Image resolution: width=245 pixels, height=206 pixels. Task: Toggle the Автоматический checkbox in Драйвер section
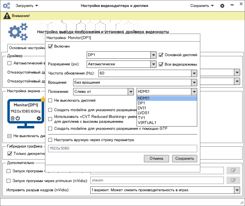[x=9, y=63]
